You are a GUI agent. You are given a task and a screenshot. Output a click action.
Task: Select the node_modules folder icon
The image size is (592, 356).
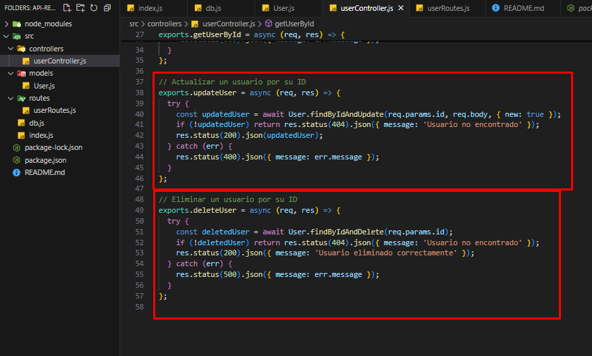coord(17,24)
